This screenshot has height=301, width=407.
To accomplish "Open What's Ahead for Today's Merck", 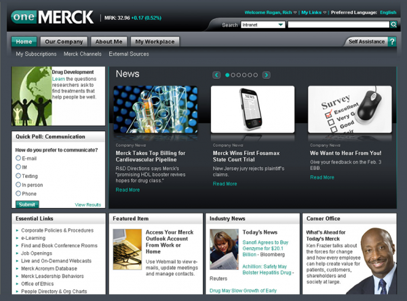I will click(326, 236).
